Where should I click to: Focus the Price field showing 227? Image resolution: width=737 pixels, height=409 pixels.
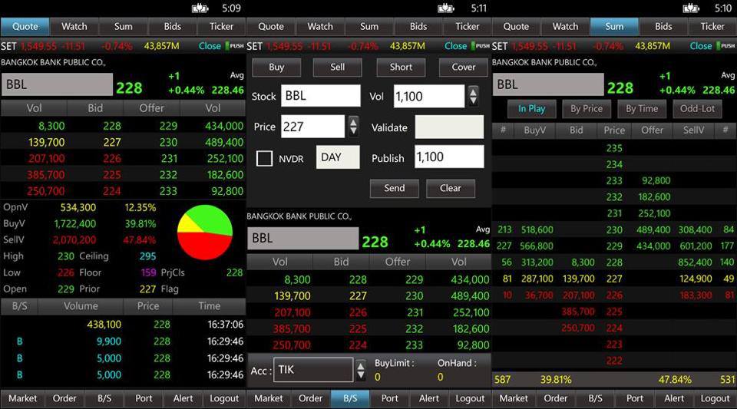pos(312,127)
